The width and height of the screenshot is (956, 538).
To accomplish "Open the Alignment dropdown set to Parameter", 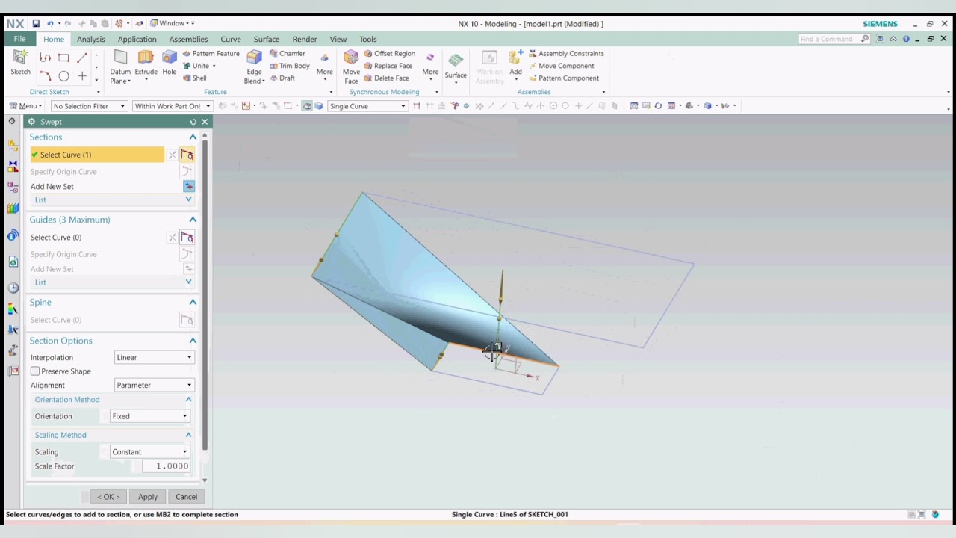I will [x=154, y=385].
